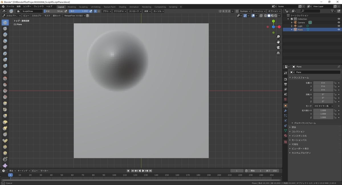Open the ストローク dropdown
The width and height of the screenshot is (342, 185).
pyautogui.click(x=135, y=11)
